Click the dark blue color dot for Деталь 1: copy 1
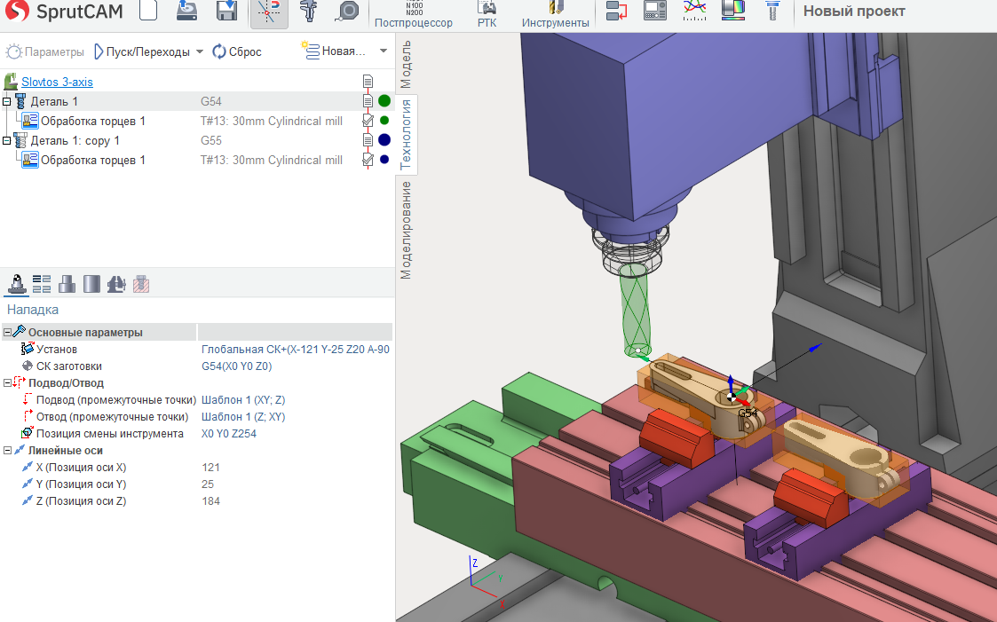Viewport: 997px width, 622px height. [384, 140]
